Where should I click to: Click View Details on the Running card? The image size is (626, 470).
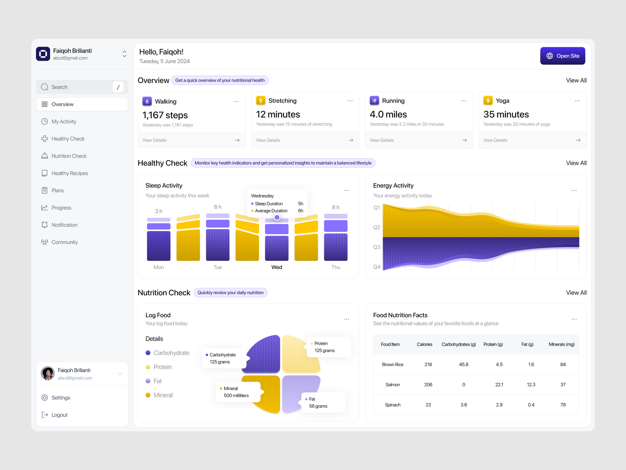pos(381,140)
